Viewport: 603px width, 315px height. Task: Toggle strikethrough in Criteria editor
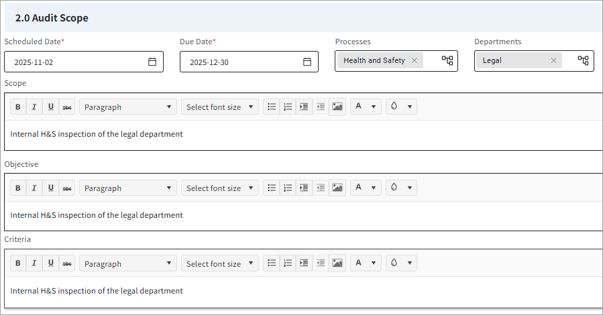click(x=67, y=263)
